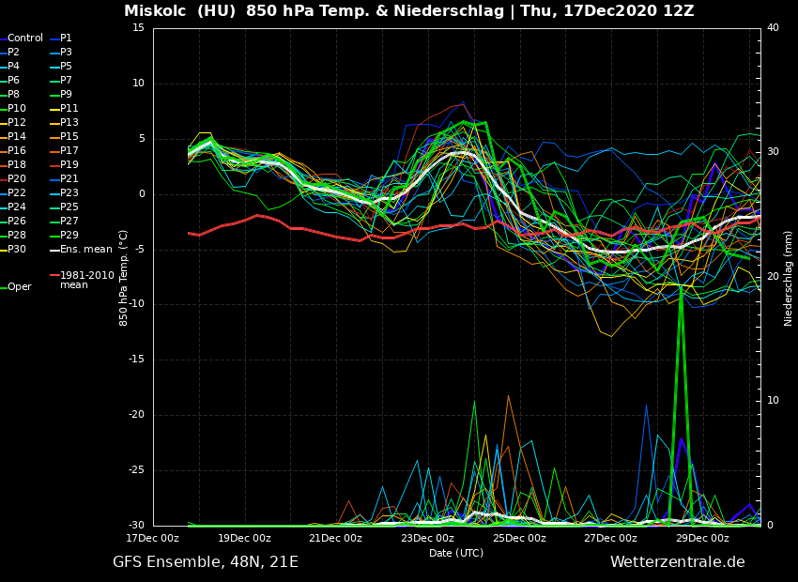Click the Ens. mean legend entry
The width and height of the screenshot is (798, 582).
[85, 250]
